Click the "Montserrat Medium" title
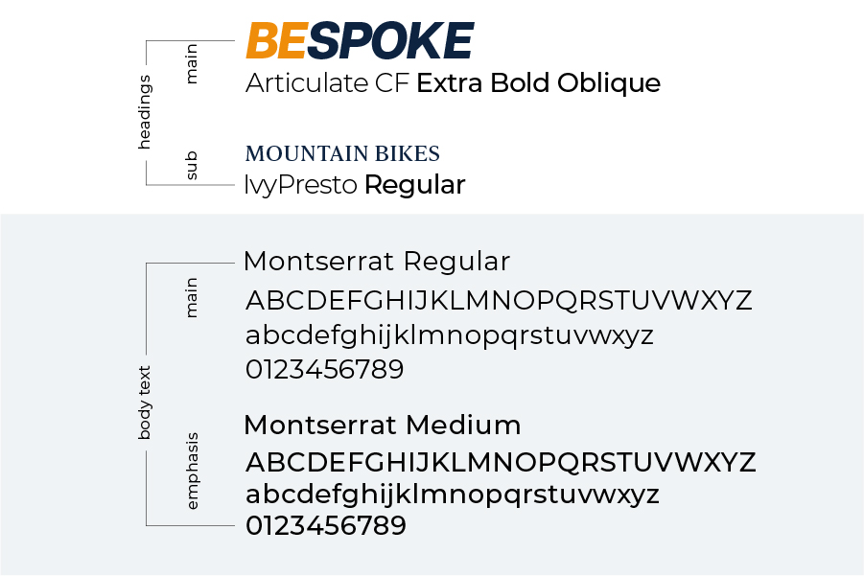The image size is (864, 576). (x=382, y=425)
